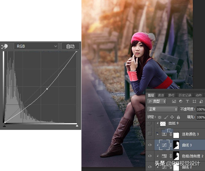The width and height of the screenshot is (205, 171).
Task: Click the pixel layer filter icon
Action: point(174,101)
